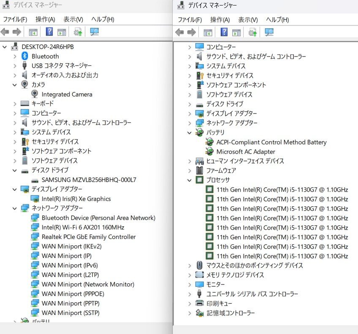Image resolution: width=358 pixels, height=334 pixels.
Task: Click the Bluetooth device category icon
Action: (24, 56)
